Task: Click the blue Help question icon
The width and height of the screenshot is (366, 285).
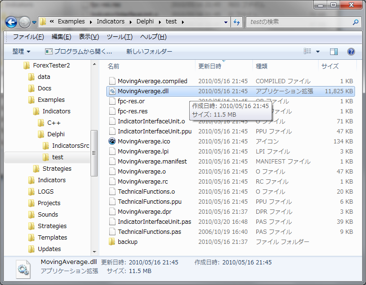Action: point(351,51)
